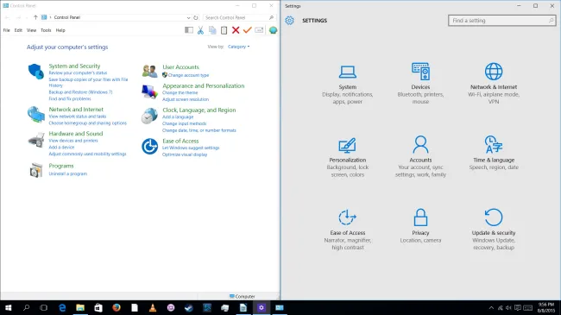Open System settings tile in Settings
The height and width of the screenshot is (315, 561).
348,85
